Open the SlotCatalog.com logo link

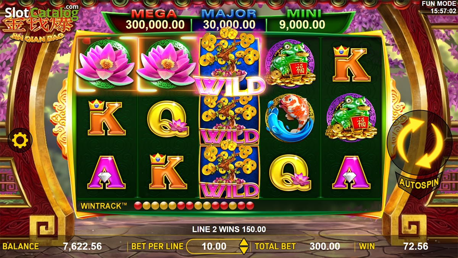pos(41,13)
